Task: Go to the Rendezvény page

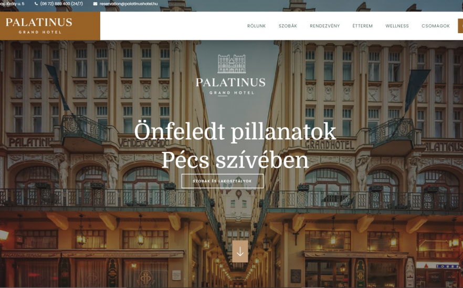Action: (x=325, y=26)
